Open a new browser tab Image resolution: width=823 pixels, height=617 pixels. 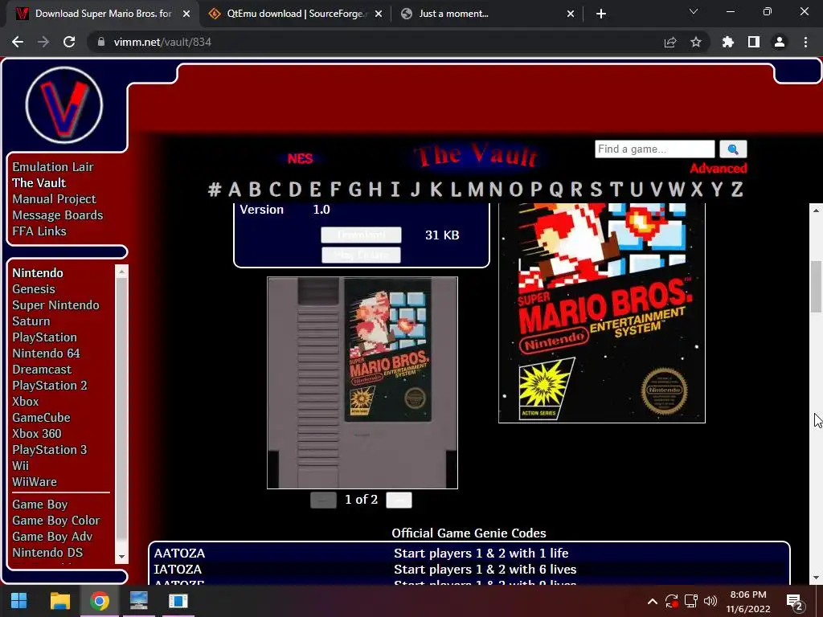[x=601, y=14]
